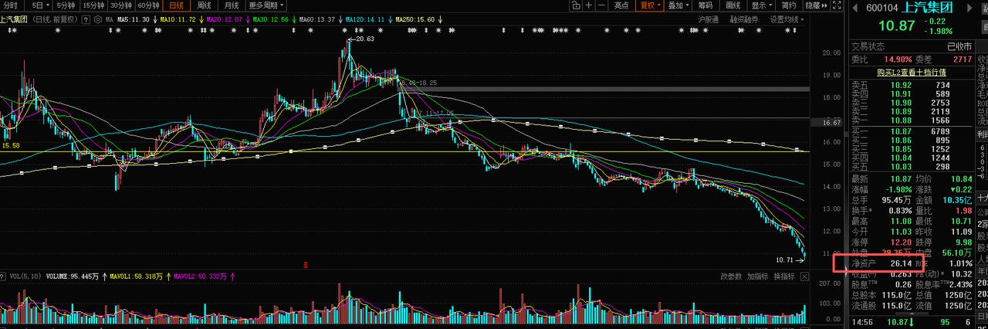Image resolution: width=988 pixels, height=329 pixels.
Task: Click the 买一 10.87 order row
Action: (911, 131)
